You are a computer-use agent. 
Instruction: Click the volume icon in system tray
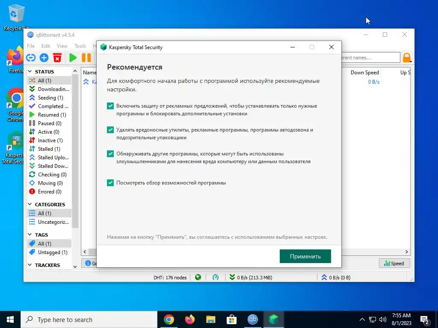coord(383,319)
